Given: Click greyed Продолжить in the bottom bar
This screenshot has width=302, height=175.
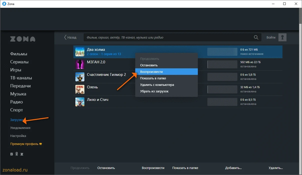Looking at the screenshot, I should tap(80, 168).
